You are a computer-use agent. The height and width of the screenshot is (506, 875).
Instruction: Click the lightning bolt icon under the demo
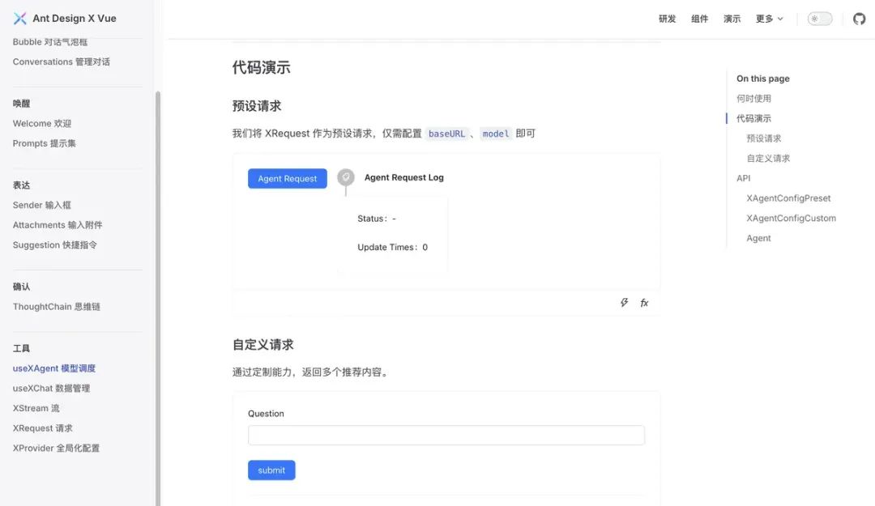(x=624, y=302)
